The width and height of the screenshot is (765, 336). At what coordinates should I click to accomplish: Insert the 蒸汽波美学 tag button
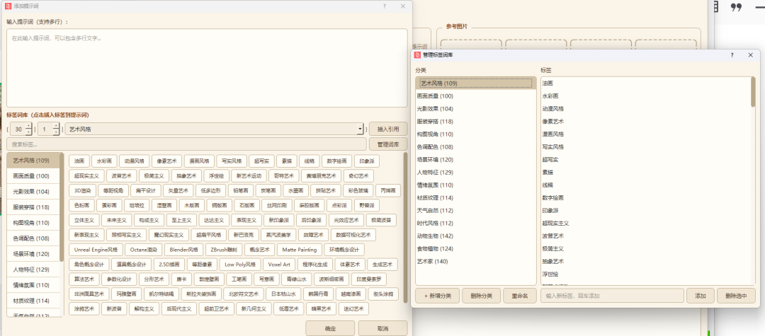pos(278,235)
